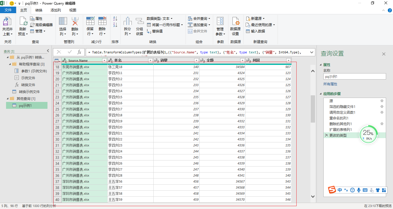Viewport: 393px width, 209px height.
Task: Click the 关闭并上载 (Close & Load) icon
Action: 7,26
